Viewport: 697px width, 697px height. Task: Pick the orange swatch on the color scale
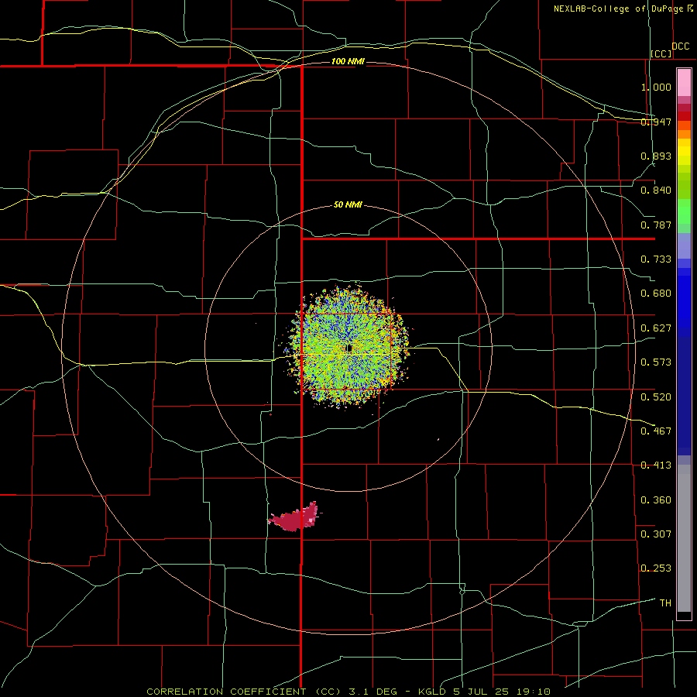pos(684,134)
